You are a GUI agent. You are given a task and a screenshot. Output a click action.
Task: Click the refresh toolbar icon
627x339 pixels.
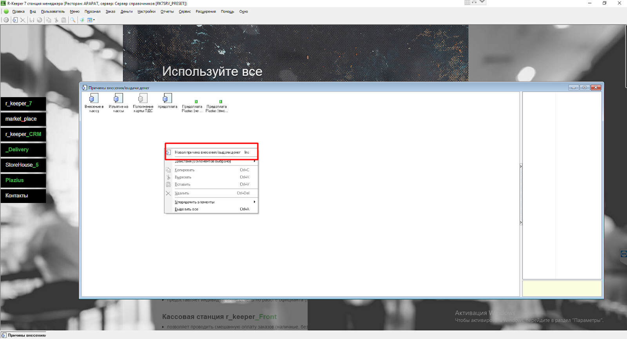[6, 20]
